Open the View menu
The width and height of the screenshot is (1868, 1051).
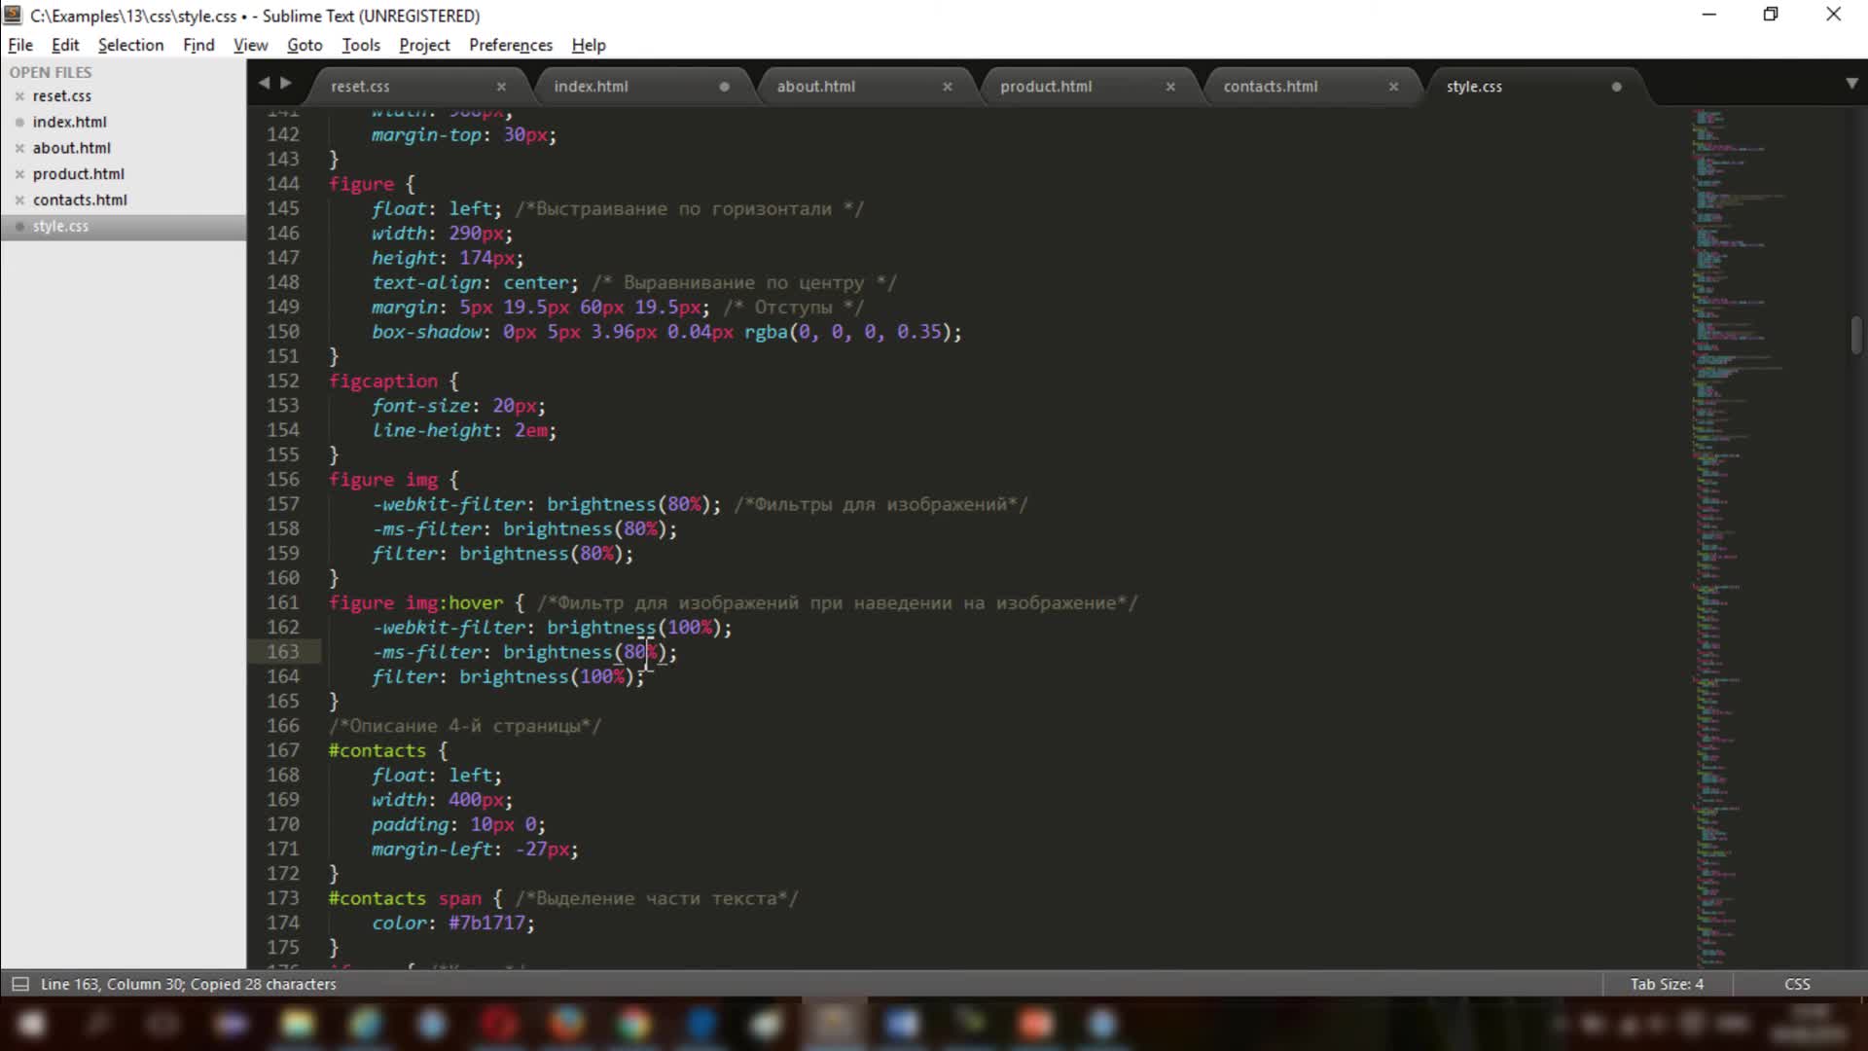click(250, 45)
